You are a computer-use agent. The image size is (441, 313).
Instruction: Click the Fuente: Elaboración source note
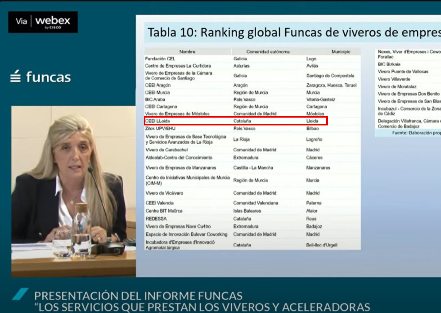click(416, 133)
